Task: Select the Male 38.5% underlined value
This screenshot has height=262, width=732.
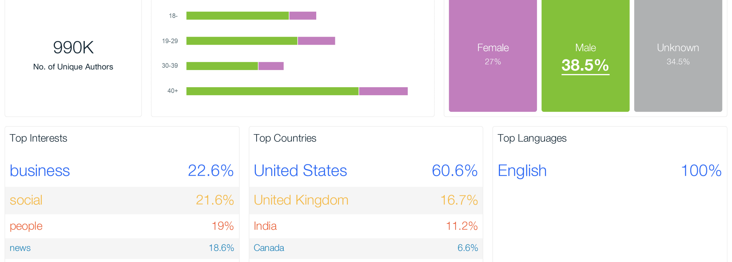Action: click(585, 66)
